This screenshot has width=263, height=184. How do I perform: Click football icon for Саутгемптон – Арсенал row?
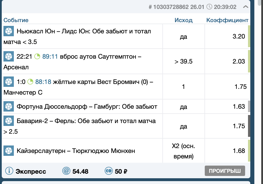(9, 56)
